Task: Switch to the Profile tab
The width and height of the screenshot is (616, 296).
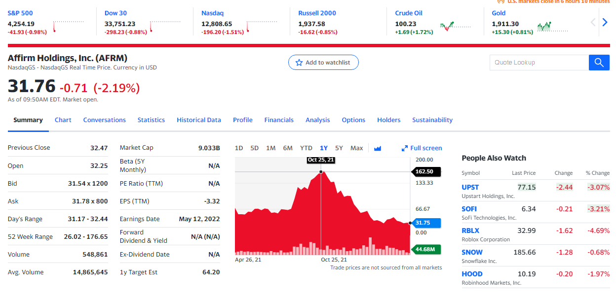Action: click(243, 120)
